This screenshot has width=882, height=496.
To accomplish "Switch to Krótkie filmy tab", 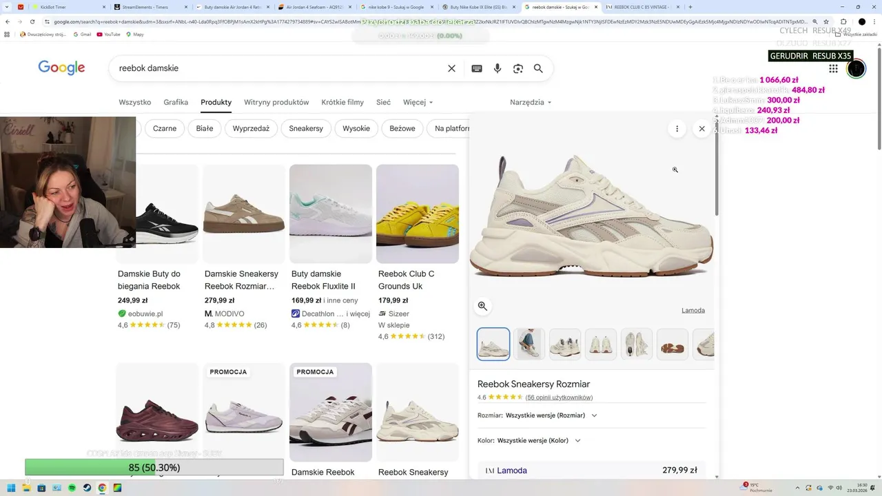I will [x=342, y=102].
